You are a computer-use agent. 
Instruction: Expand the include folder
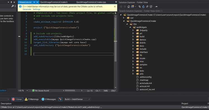coord(133,49)
